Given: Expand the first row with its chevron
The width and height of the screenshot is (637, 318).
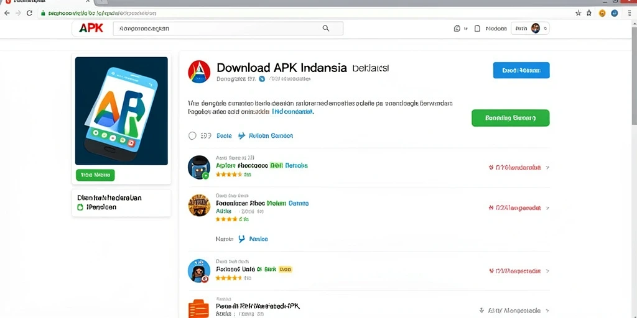Looking at the screenshot, I should (547, 167).
